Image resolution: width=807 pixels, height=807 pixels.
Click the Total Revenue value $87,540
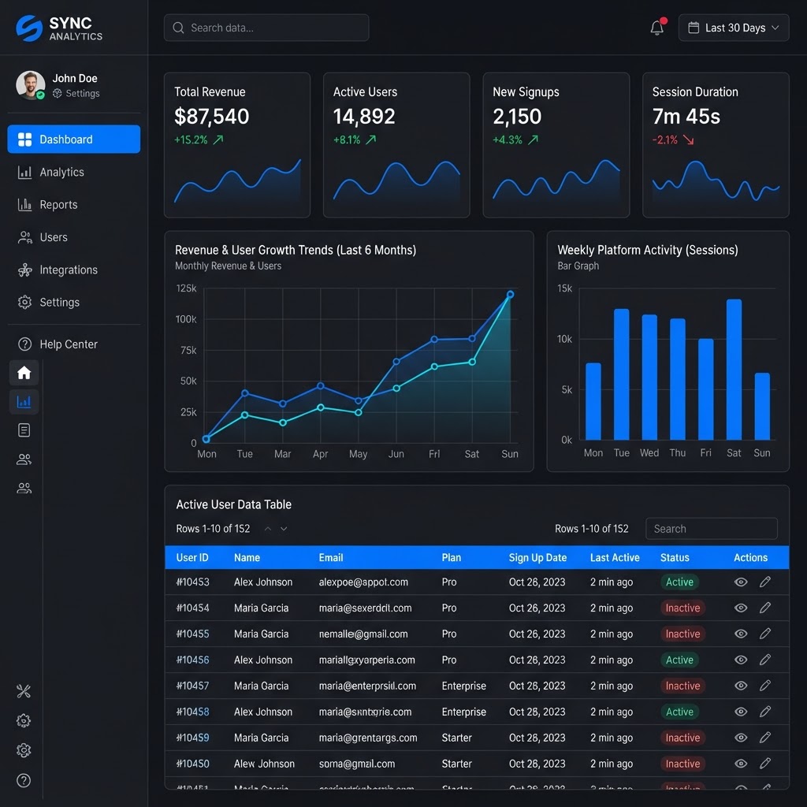[211, 117]
